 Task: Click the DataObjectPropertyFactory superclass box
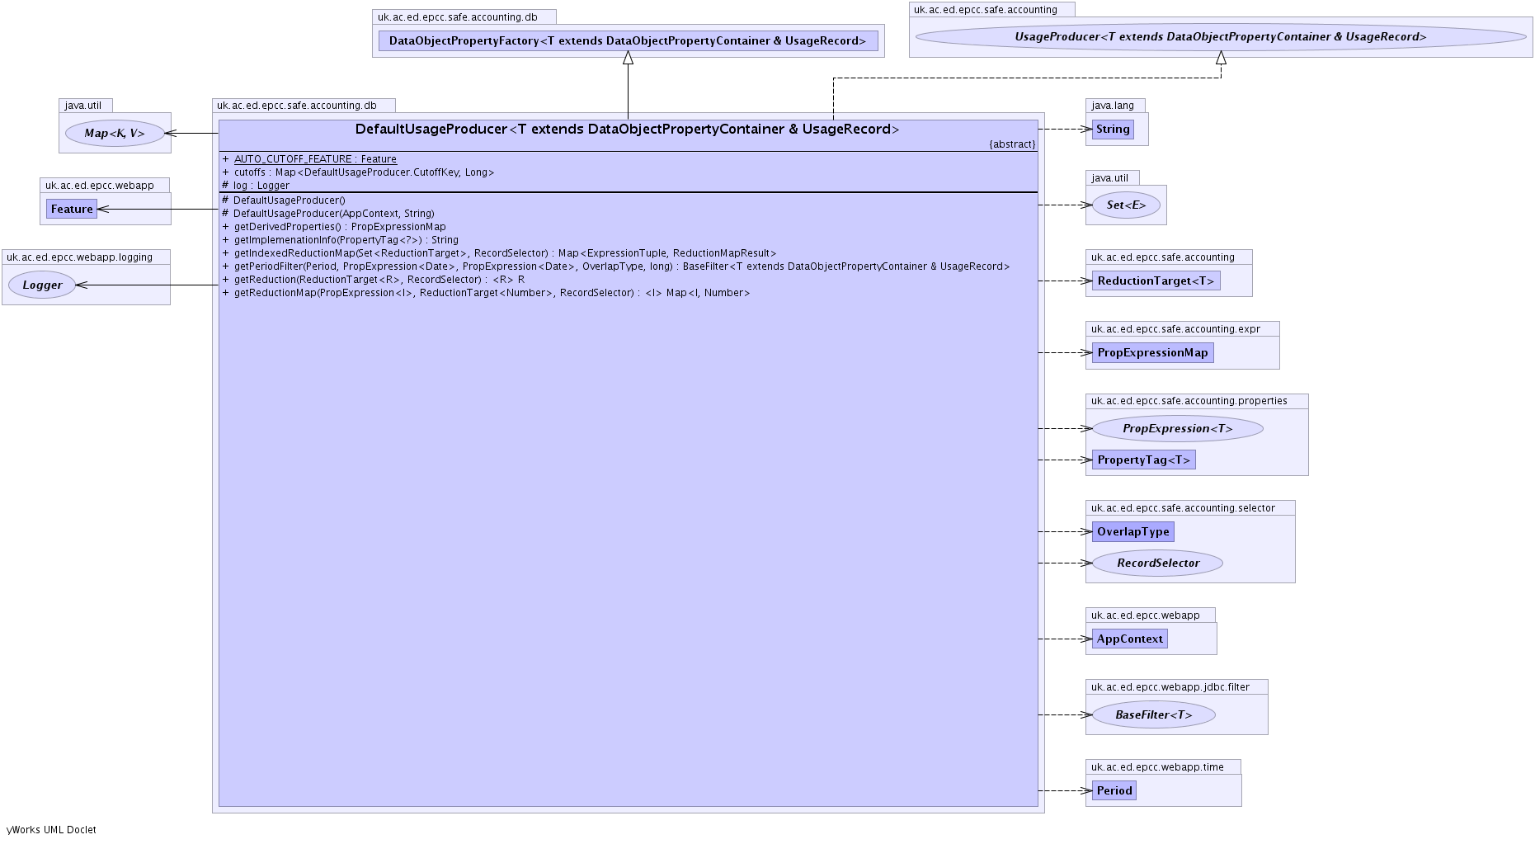[x=628, y=41]
